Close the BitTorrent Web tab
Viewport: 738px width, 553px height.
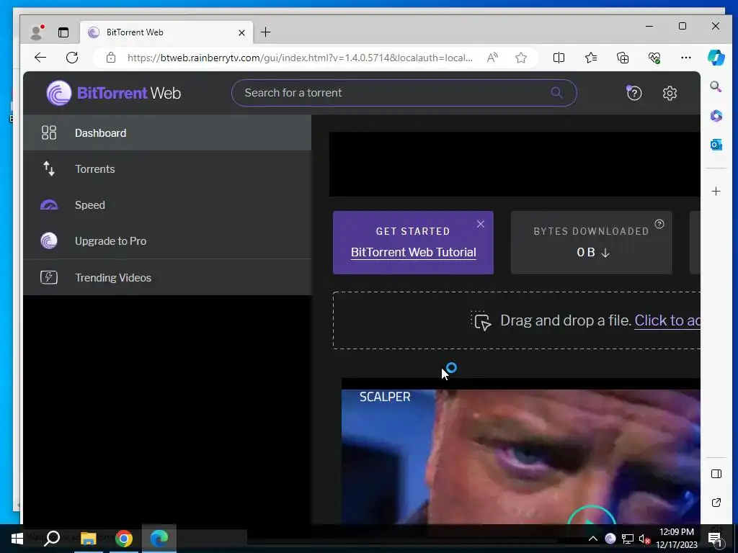point(241,32)
